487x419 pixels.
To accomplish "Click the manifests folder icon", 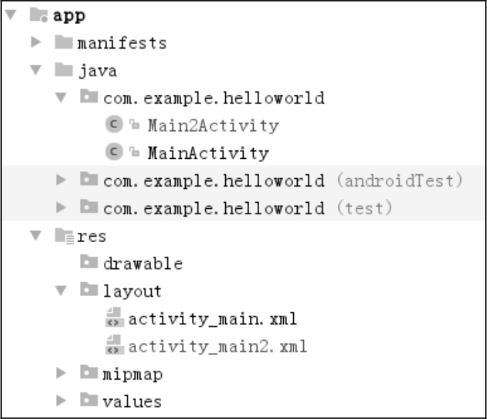I will [64, 44].
